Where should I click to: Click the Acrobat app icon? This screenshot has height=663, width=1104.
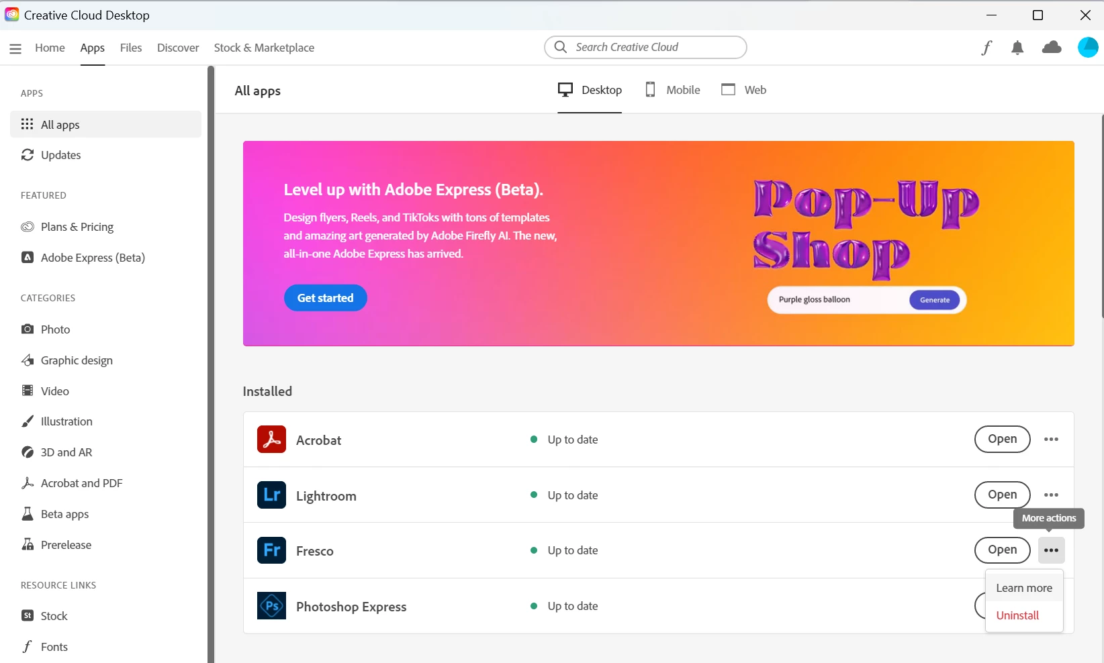[x=271, y=440]
